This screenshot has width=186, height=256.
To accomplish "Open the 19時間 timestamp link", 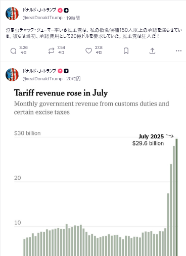I will pyautogui.click(x=73, y=18).
